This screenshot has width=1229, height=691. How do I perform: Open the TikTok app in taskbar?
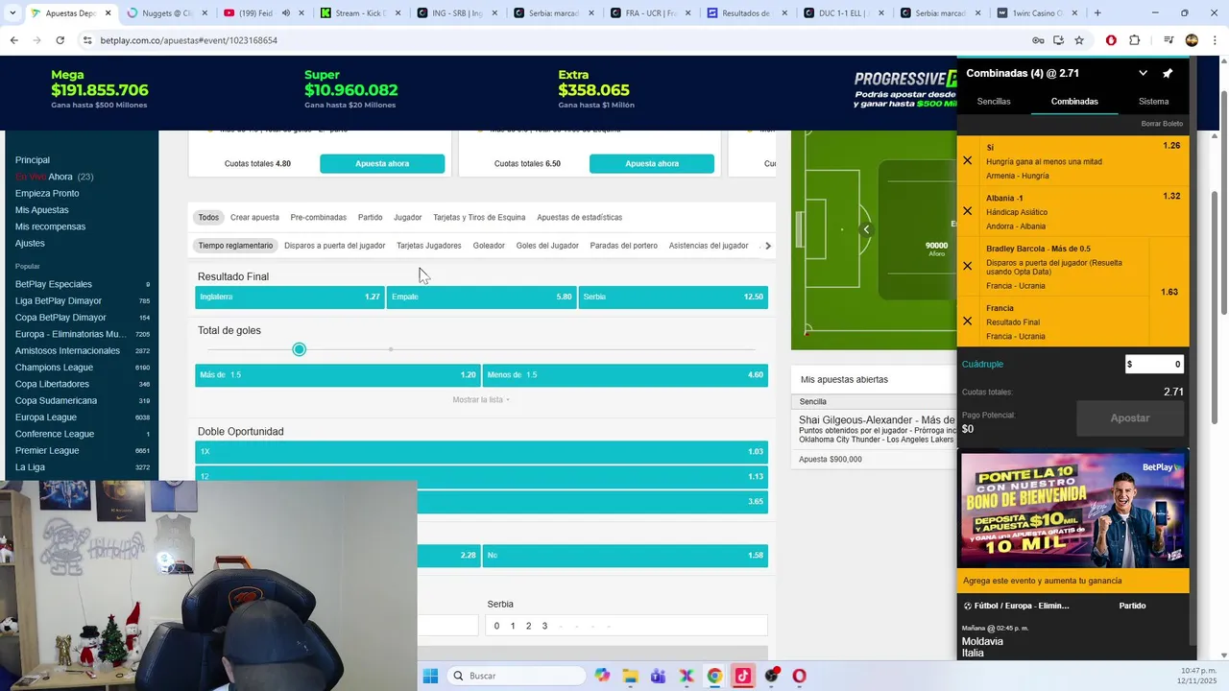point(742,676)
